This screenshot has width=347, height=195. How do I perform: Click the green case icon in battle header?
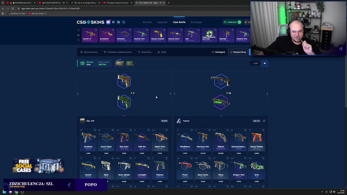point(130,63)
